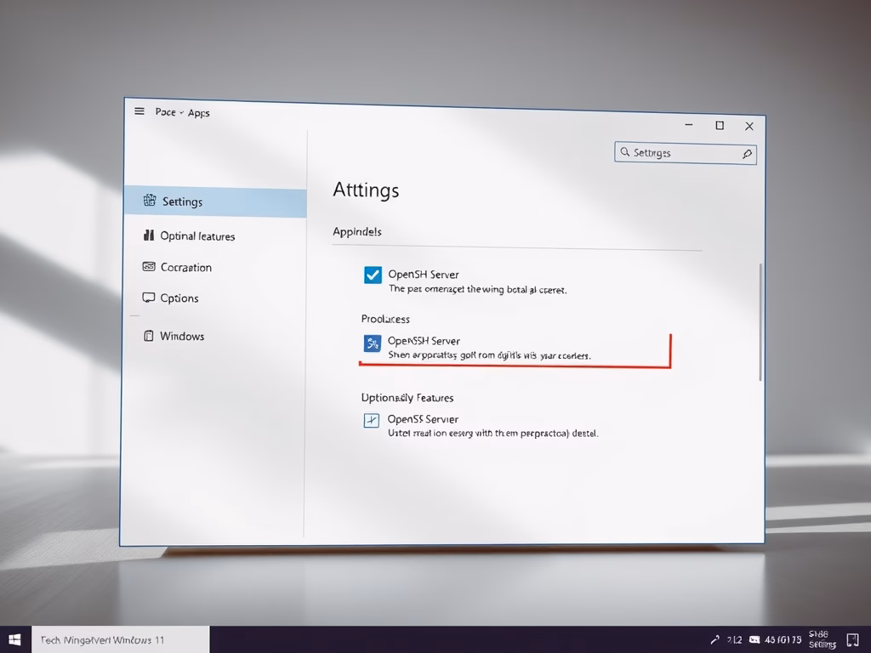Click the pin icon inside the search box
This screenshot has height=653, width=871.
(747, 154)
